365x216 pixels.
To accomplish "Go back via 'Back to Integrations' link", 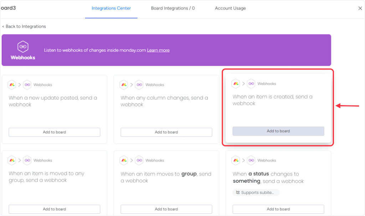I will (x=24, y=26).
